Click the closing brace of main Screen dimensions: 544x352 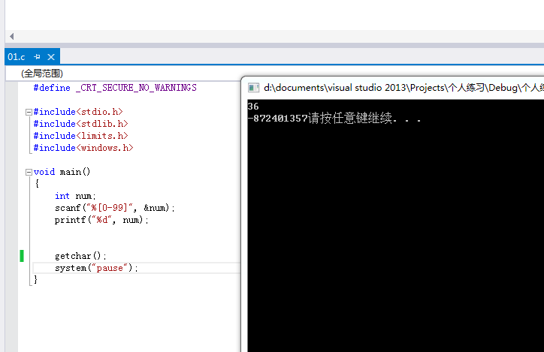point(35,280)
